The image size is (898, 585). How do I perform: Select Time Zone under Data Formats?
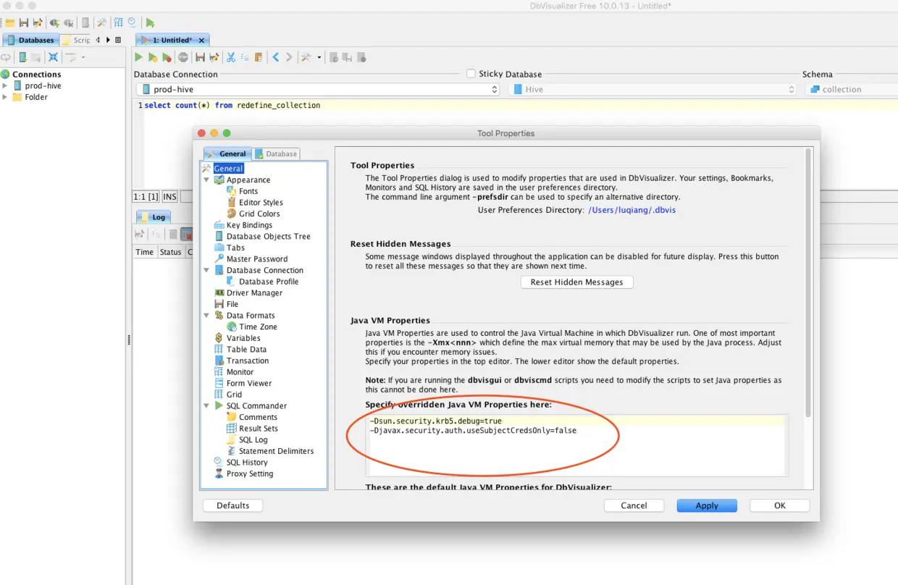click(258, 327)
